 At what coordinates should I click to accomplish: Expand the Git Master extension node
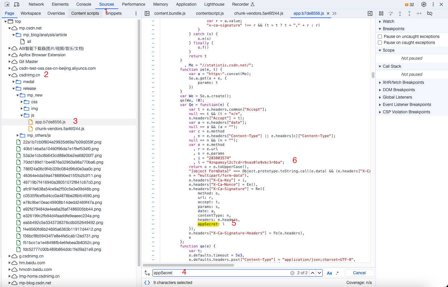pos(10,62)
